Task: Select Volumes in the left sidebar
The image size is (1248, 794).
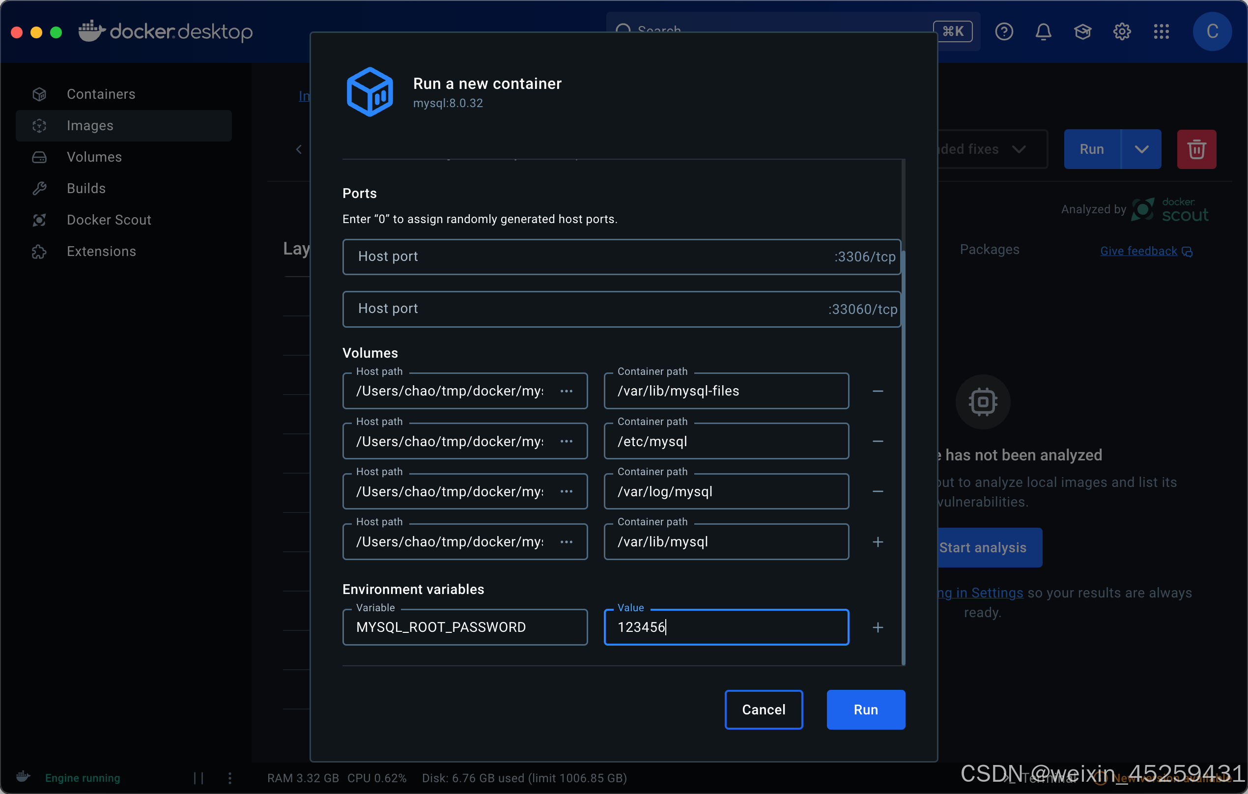Action: pos(94,157)
